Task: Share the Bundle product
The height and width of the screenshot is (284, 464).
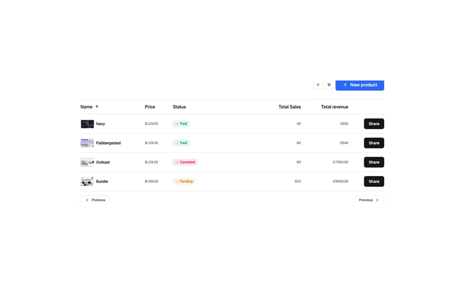Action: (x=374, y=182)
